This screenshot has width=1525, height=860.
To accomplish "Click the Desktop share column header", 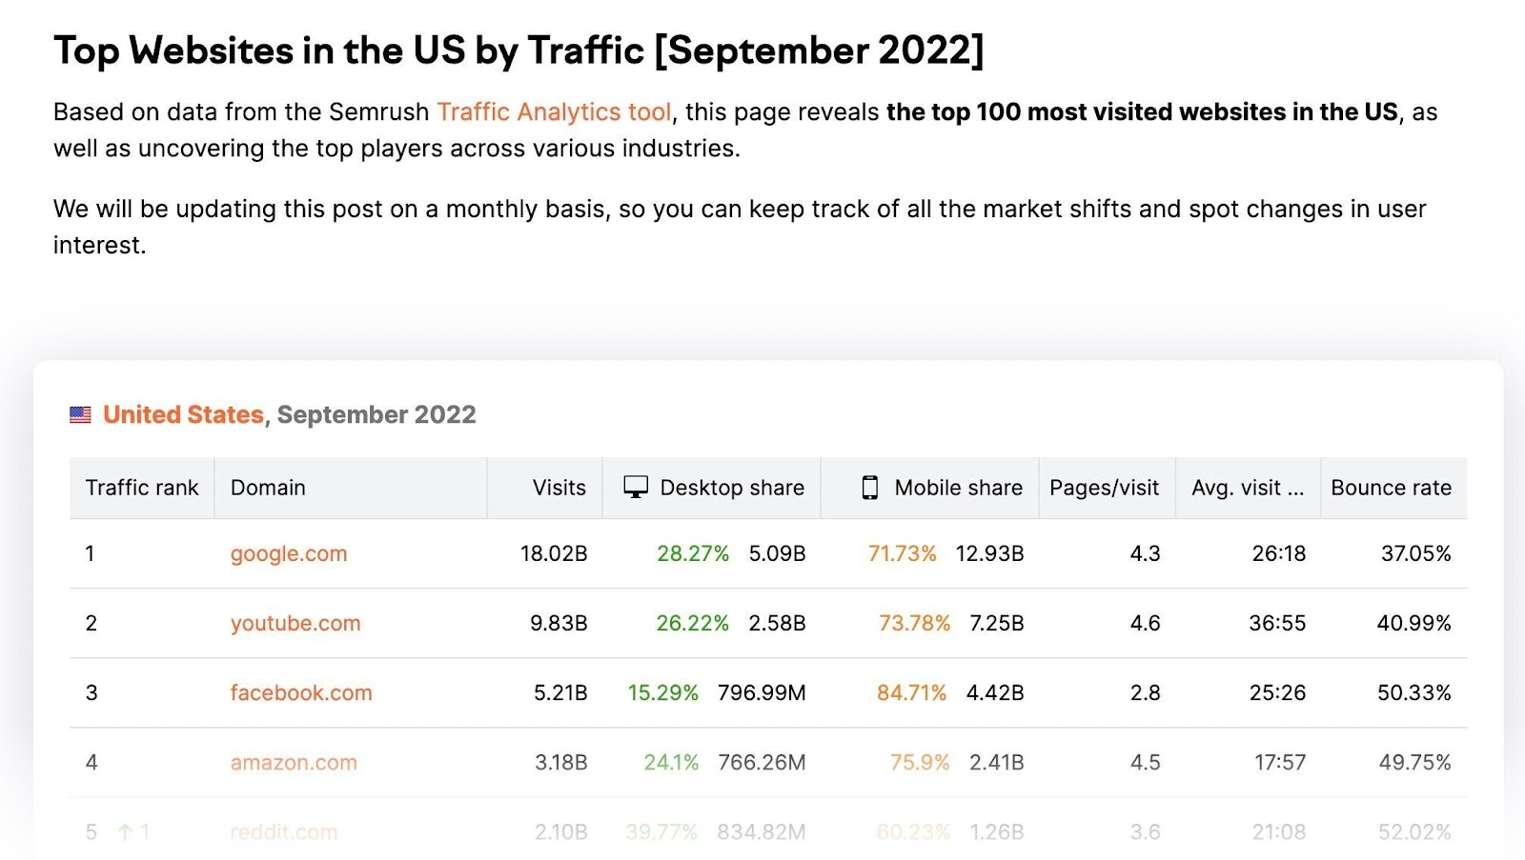I will (x=712, y=488).
